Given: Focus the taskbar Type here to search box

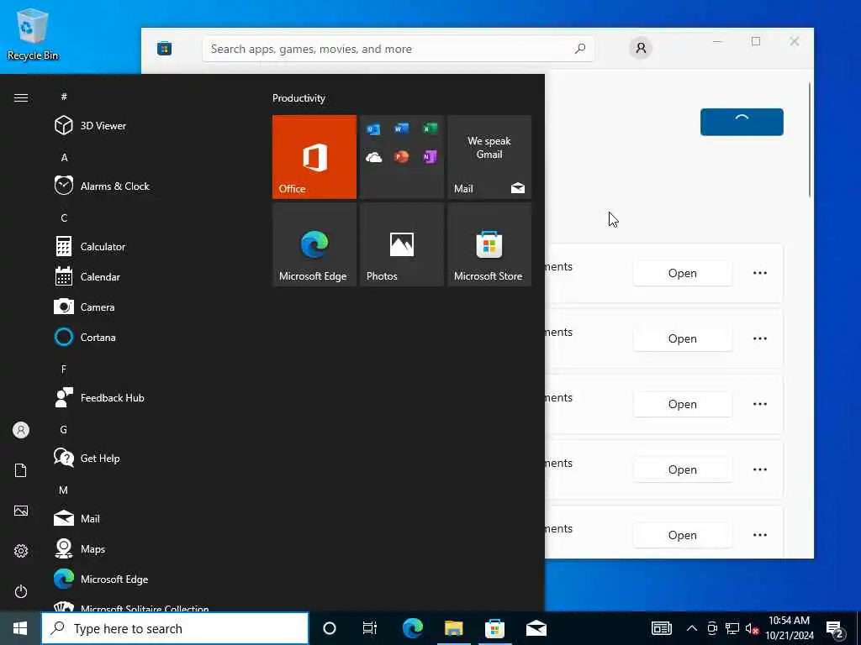Looking at the screenshot, I should [x=175, y=628].
